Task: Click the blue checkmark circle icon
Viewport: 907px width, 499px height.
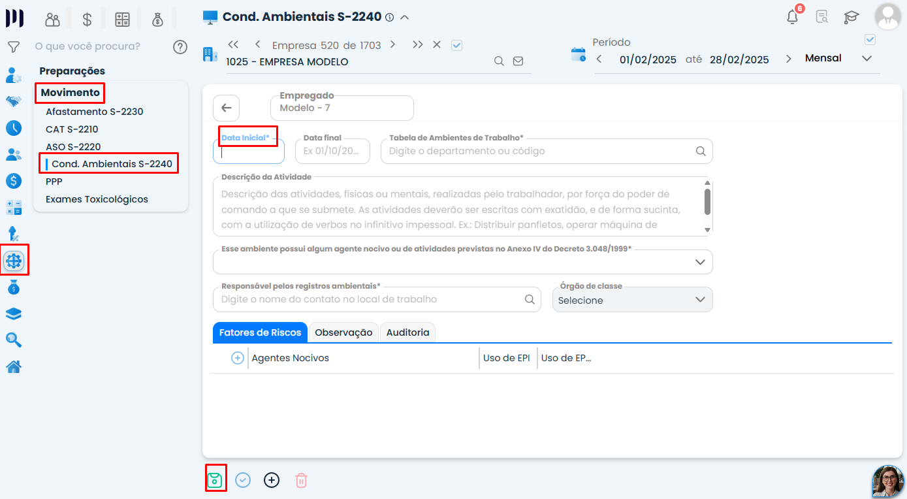Action: (x=243, y=480)
